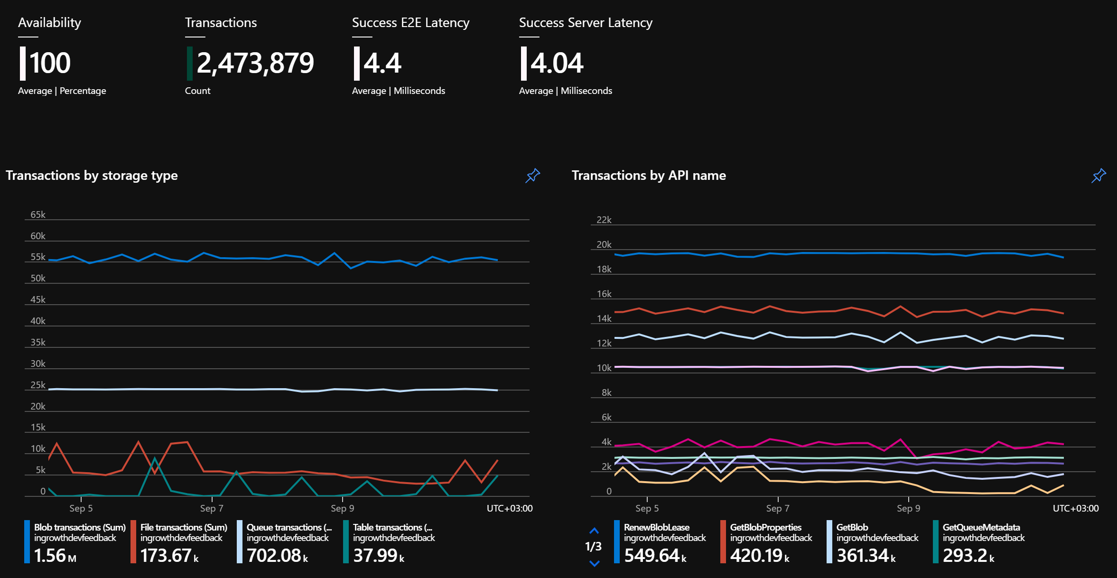Click the 173.67 k File total value
Screen dimensions: 1117x578
[x=169, y=555]
